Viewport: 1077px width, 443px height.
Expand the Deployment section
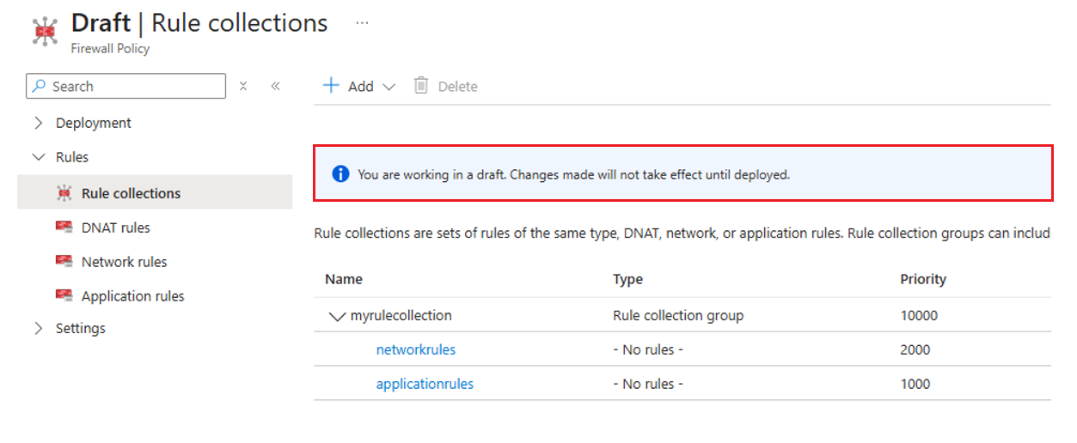[38, 123]
